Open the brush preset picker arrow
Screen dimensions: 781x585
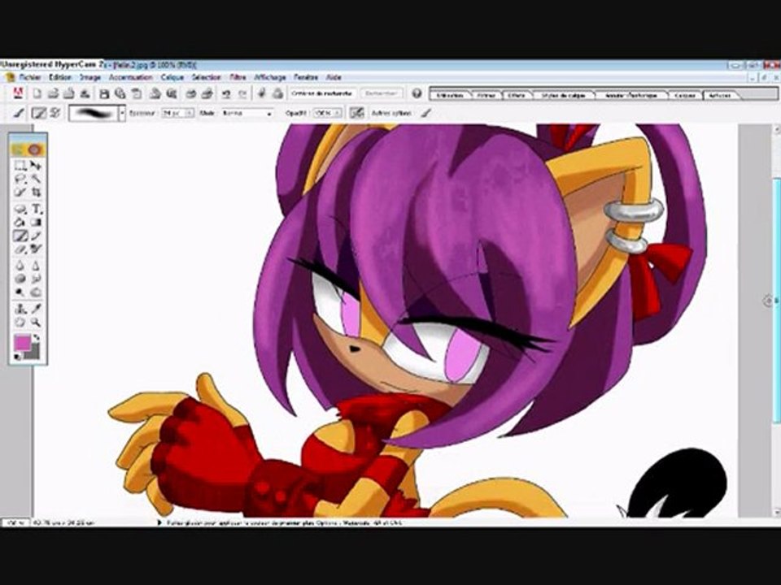tap(122, 114)
